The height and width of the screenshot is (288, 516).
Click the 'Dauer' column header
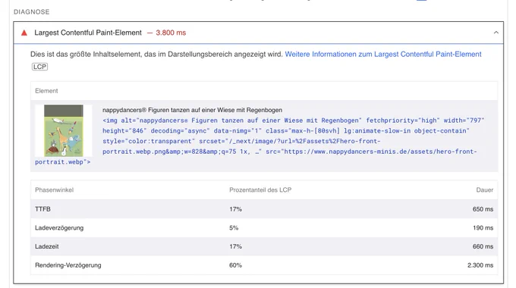coord(484,189)
